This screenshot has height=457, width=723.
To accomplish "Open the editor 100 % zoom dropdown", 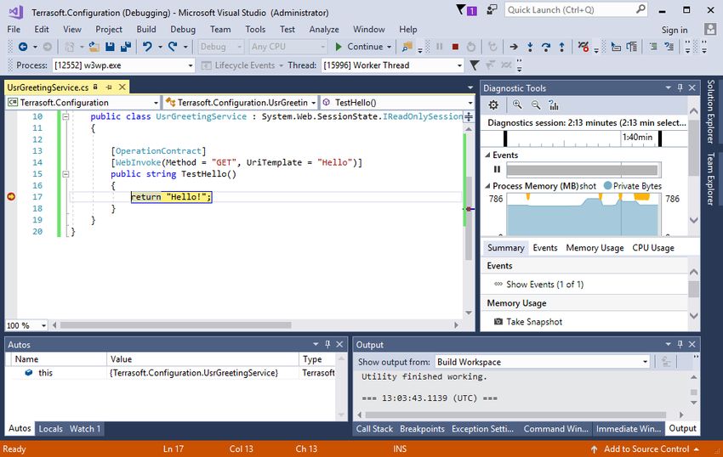I will click(x=43, y=325).
